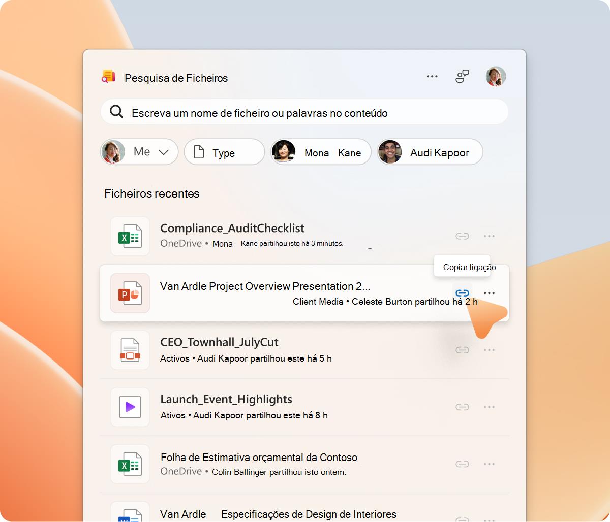More options for Folha de Estimativa orçamental

[489, 464]
